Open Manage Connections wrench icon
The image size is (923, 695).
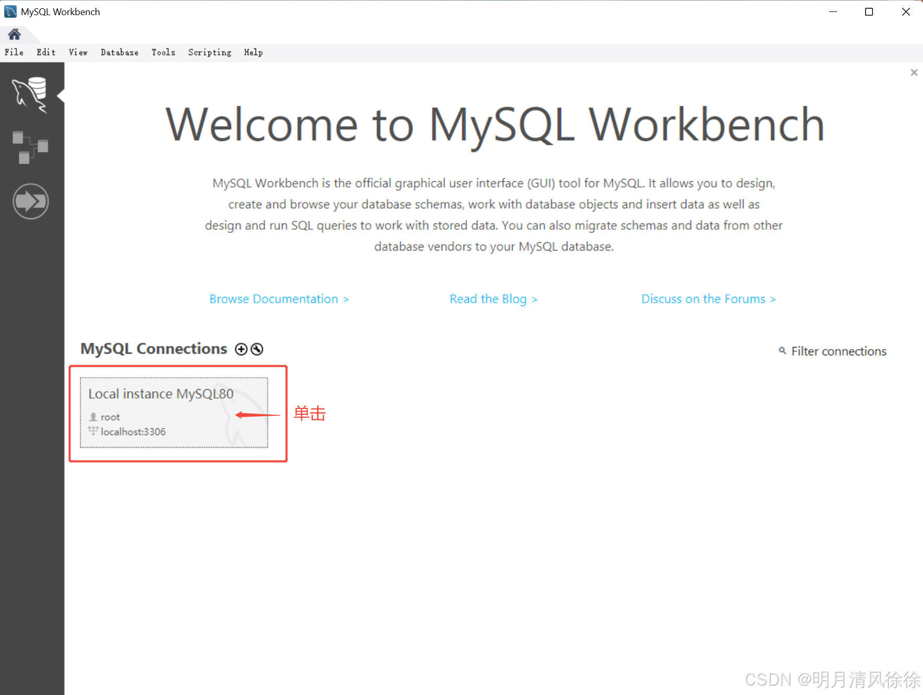(x=257, y=349)
